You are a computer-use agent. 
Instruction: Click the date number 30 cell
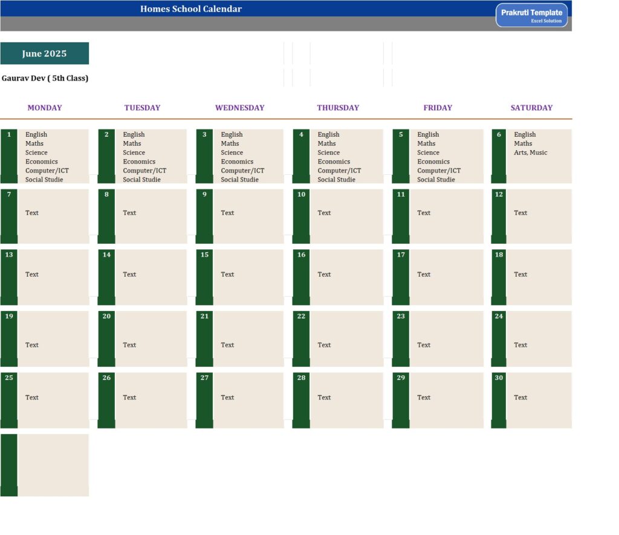pyautogui.click(x=499, y=378)
